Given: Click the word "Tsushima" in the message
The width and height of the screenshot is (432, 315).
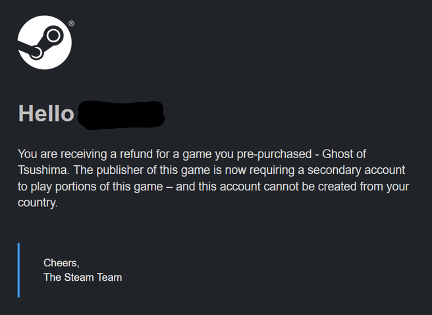Looking at the screenshot, I should click(41, 171).
